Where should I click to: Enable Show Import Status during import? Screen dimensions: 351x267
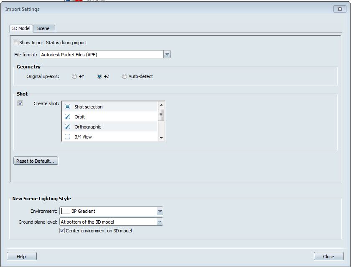coord(16,43)
